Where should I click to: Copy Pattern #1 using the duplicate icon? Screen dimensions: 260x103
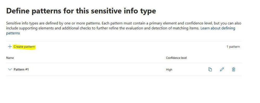click(x=210, y=69)
